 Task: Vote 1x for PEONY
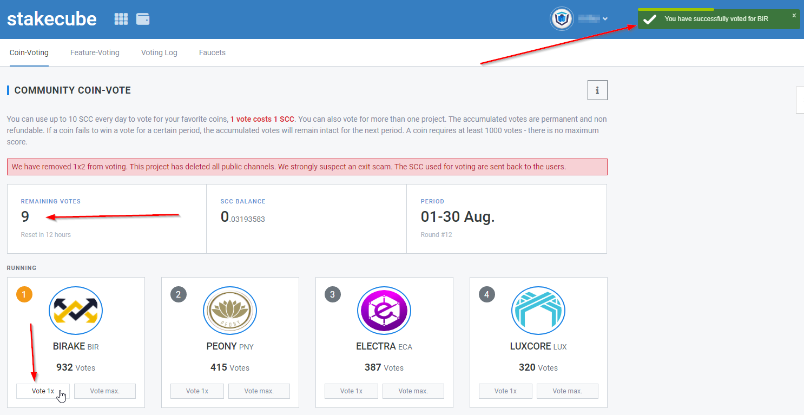coord(197,391)
